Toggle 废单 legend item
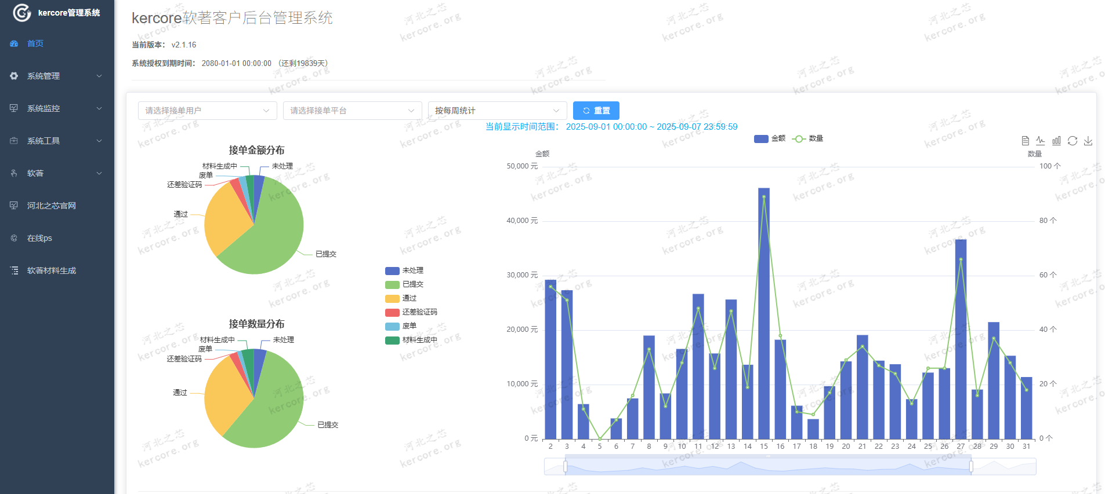This screenshot has width=1105, height=494. tap(401, 326)
